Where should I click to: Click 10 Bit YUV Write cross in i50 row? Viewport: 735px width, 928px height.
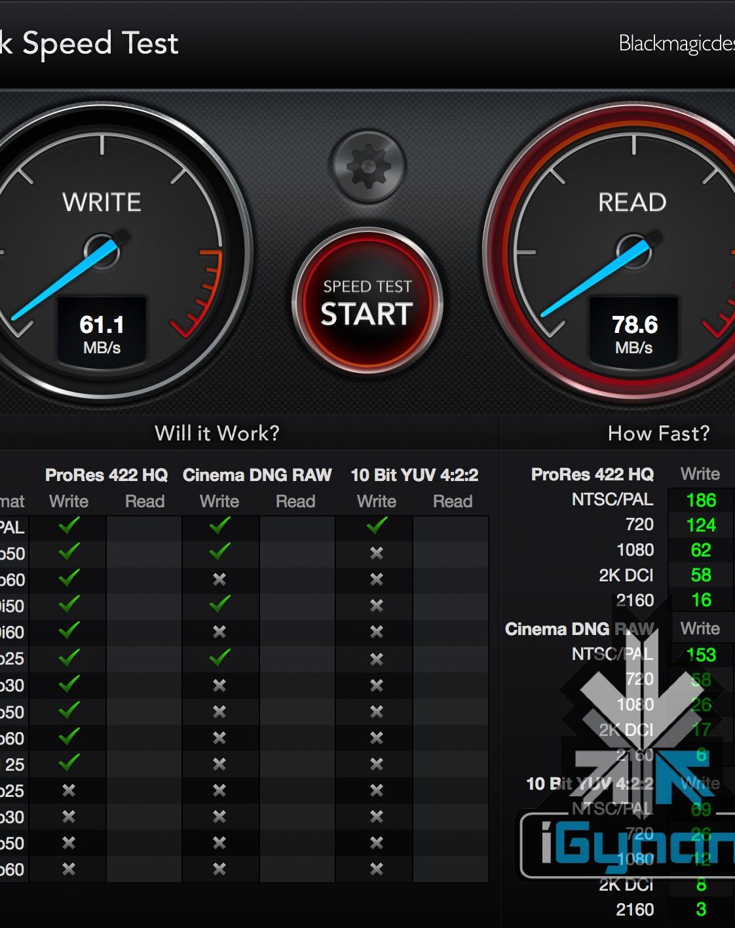pos(377,606)
